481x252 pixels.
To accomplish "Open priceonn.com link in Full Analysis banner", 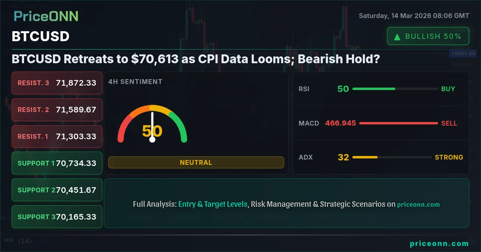I will coord(418,204).
